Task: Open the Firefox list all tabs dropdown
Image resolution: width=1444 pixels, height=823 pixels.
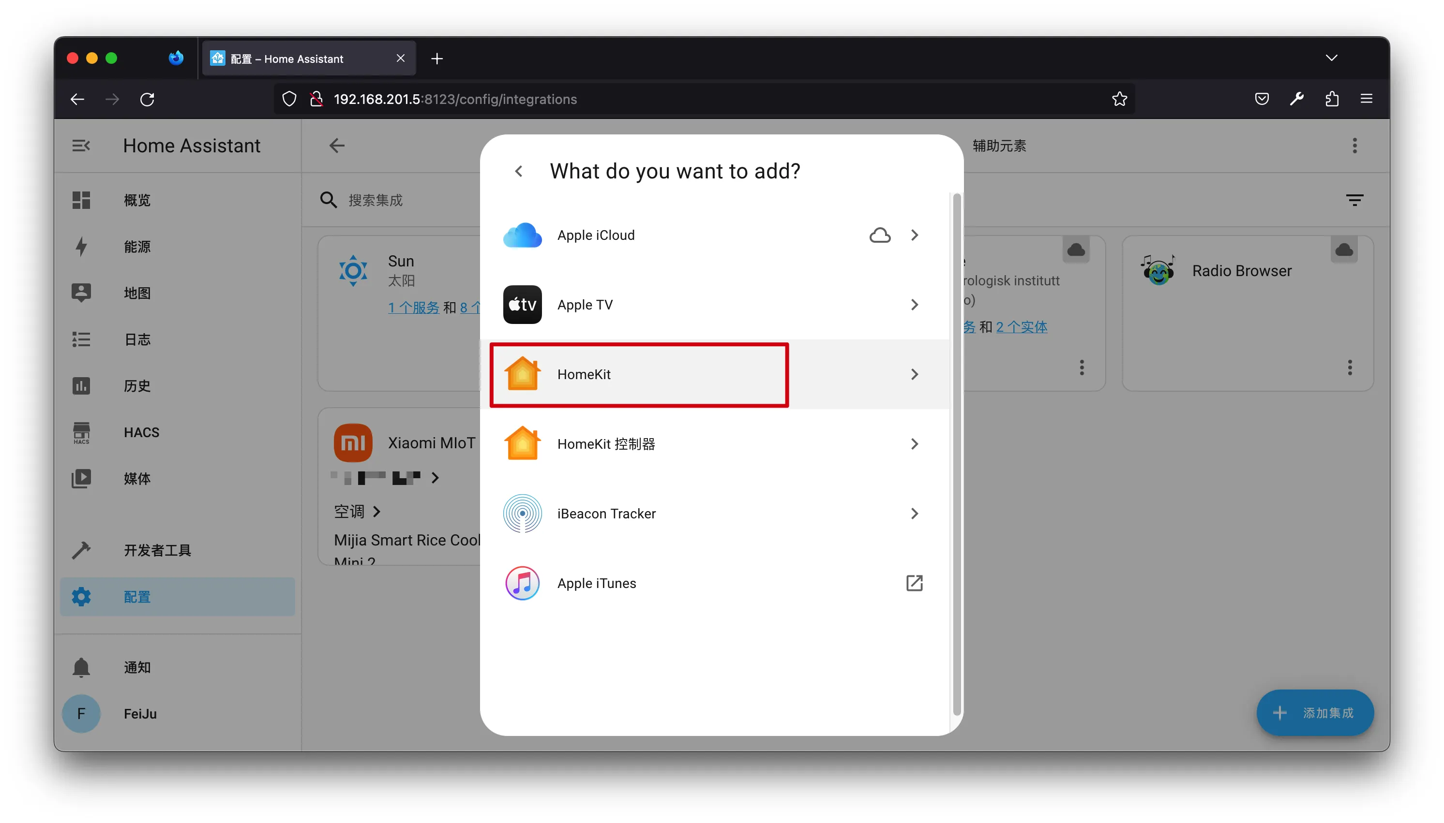Action: 1331,58
